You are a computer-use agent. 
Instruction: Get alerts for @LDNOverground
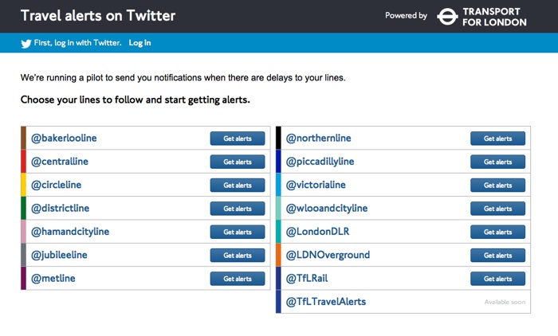click(x=497, y=256)
